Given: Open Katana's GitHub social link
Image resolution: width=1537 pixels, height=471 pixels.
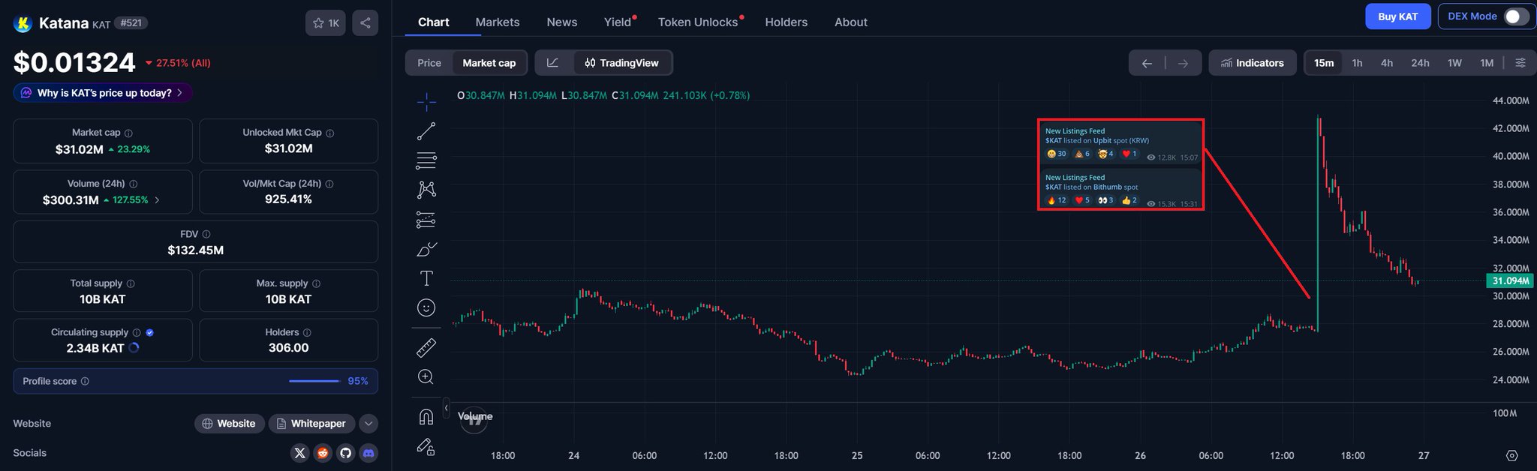Looking at the screenshot, I should pos(345,453).
